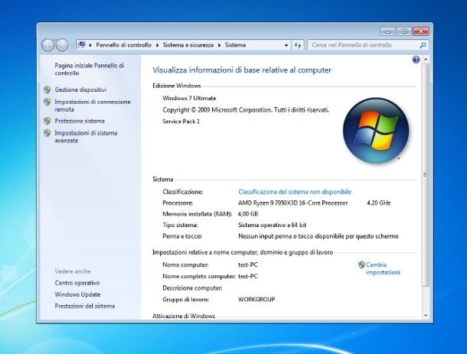Image resolution: width=467 pixels, height=354 pixels.
Task: Click shield icon next to Cambia impostazioni
Action: (361, 265)
